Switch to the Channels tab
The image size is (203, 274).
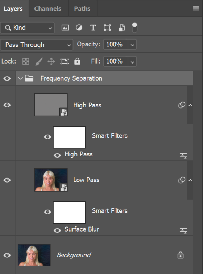(x=47, y=9)
